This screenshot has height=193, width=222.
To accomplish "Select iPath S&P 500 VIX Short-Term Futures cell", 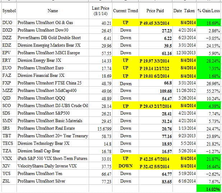I will pyautogui.click(x=53, y=158).
